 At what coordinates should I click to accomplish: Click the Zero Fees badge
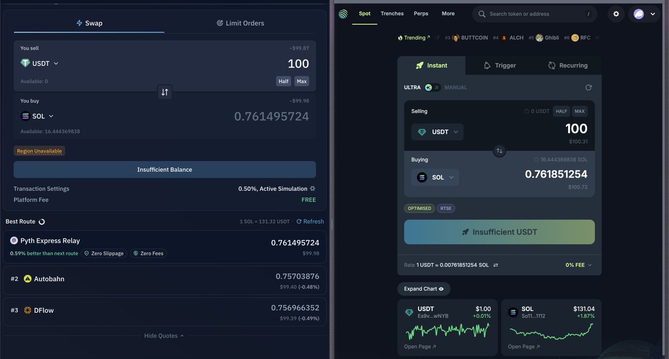(148, 253)
